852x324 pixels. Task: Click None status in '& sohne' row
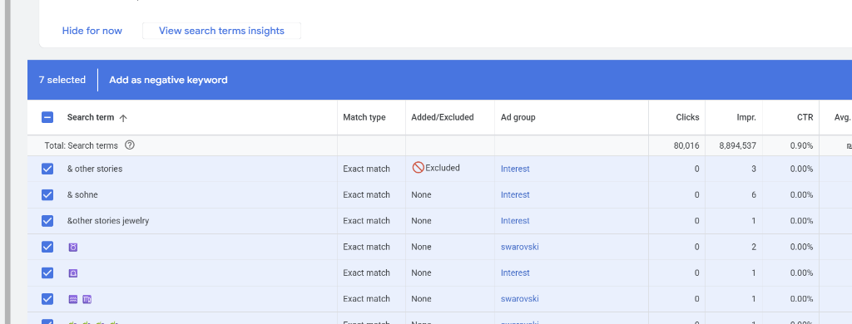pyautogui.click(x=421, y=195)
